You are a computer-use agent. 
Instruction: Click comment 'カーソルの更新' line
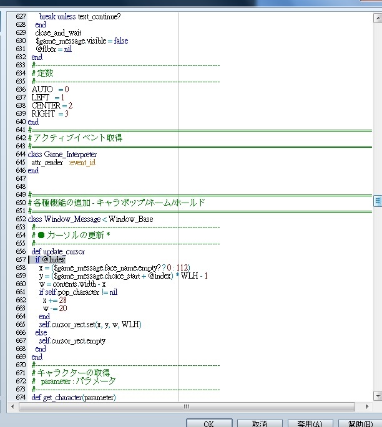pos(71,235)
